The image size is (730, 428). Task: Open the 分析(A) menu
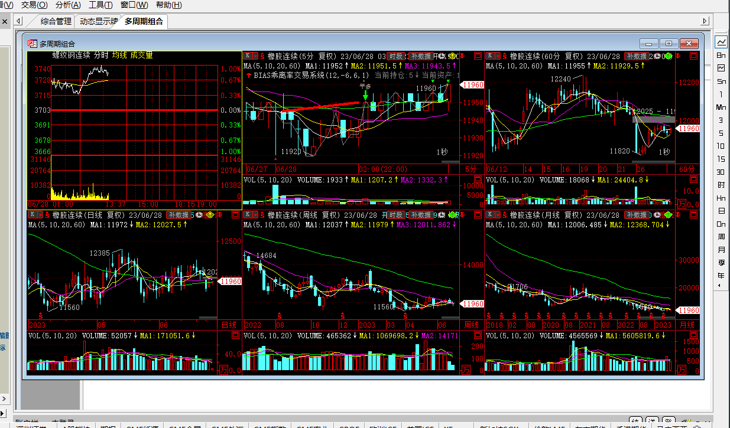click(68, 5)
